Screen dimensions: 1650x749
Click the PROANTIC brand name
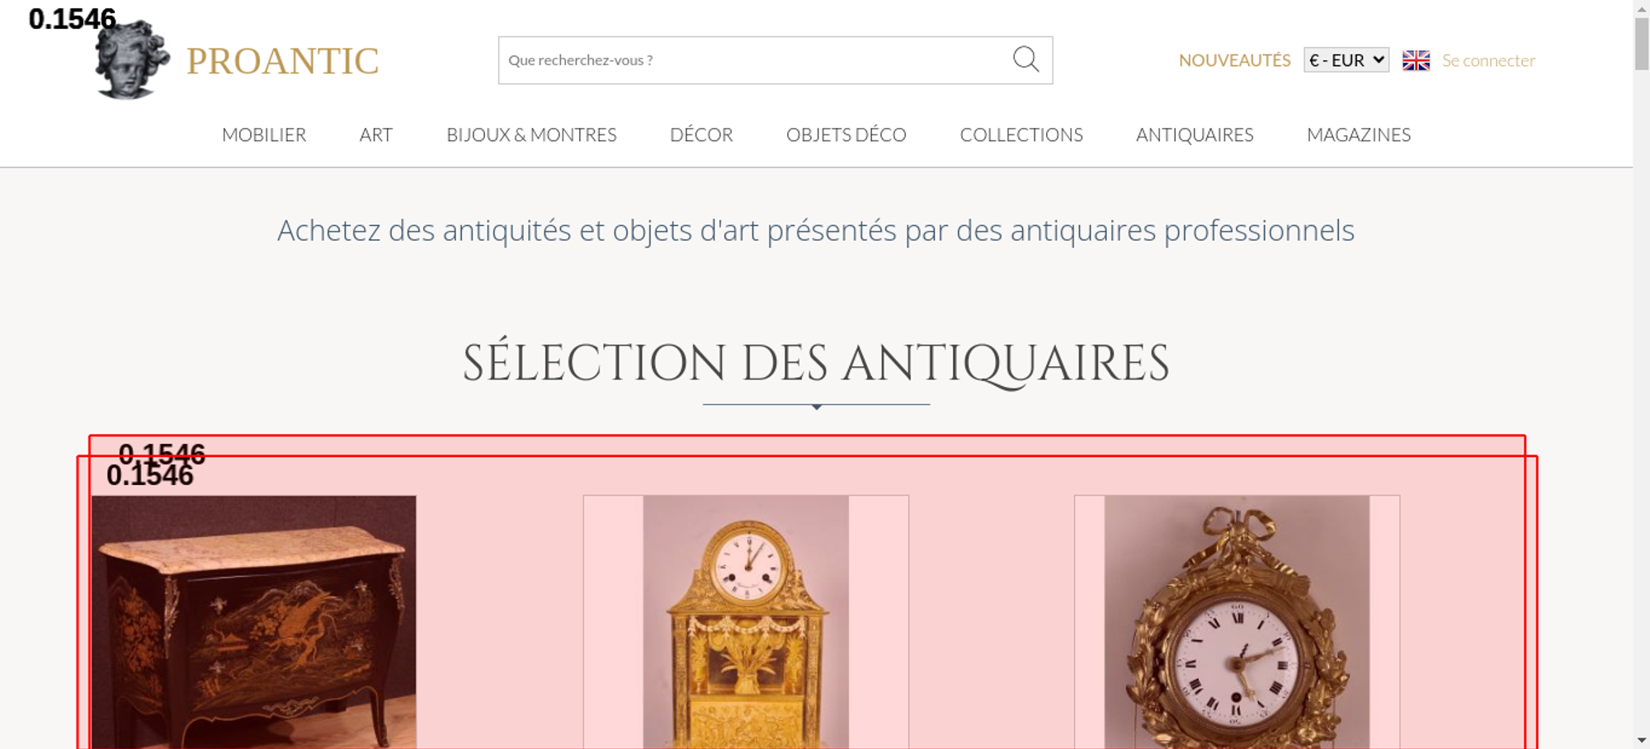(282, 61)
